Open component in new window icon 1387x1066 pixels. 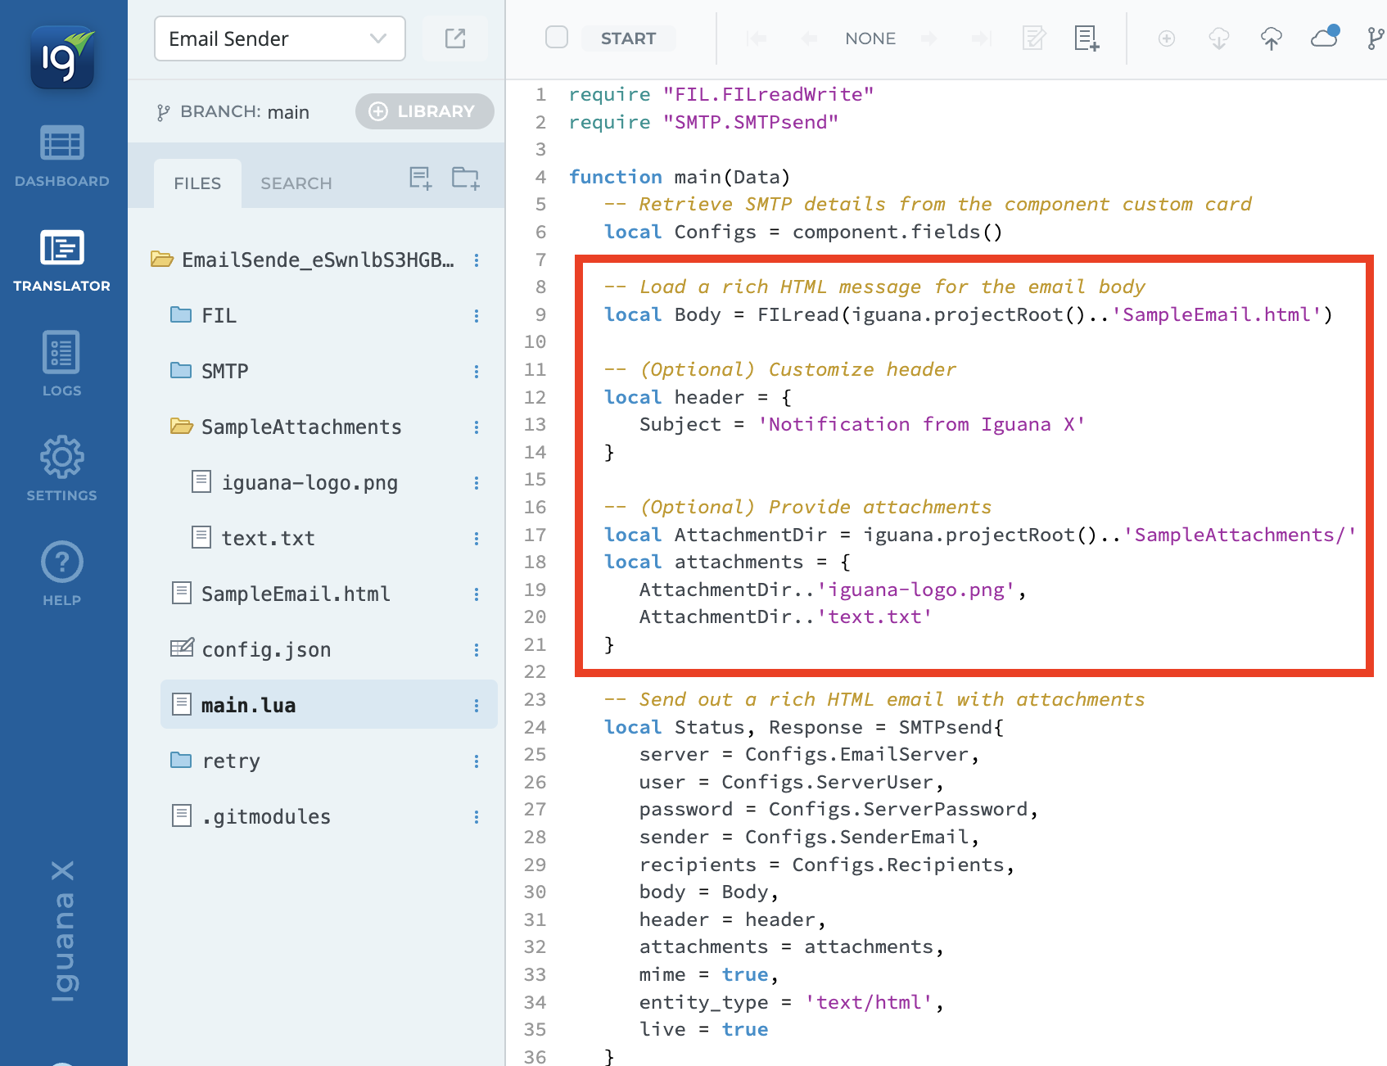tap(455, 38)
